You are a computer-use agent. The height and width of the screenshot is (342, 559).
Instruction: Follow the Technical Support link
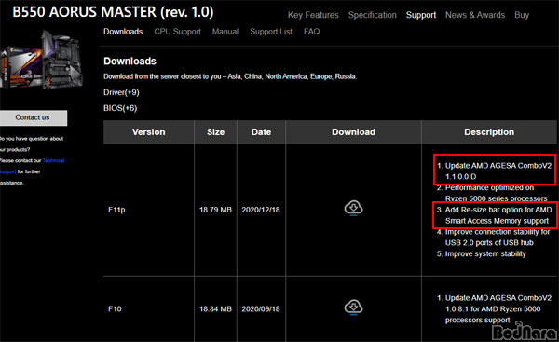click(x=53, y=160)
